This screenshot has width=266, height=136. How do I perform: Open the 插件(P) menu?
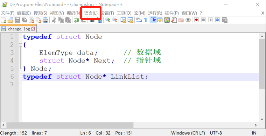(x=172, y=13)
